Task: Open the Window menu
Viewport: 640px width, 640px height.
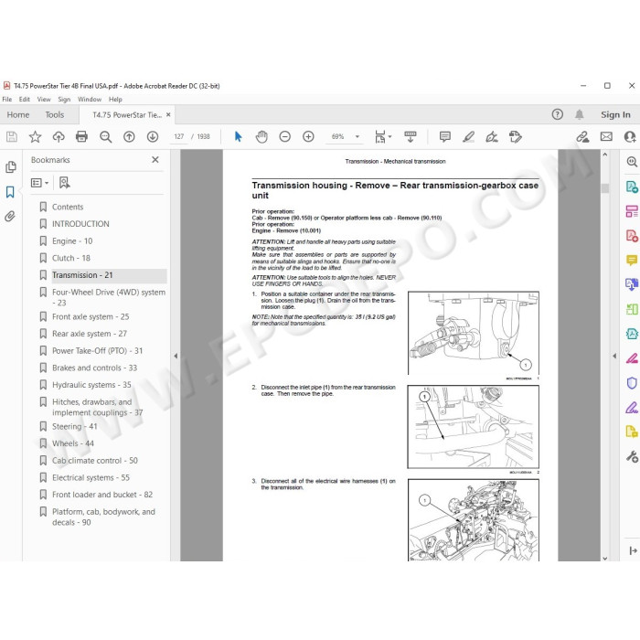Action: point(90,99)
